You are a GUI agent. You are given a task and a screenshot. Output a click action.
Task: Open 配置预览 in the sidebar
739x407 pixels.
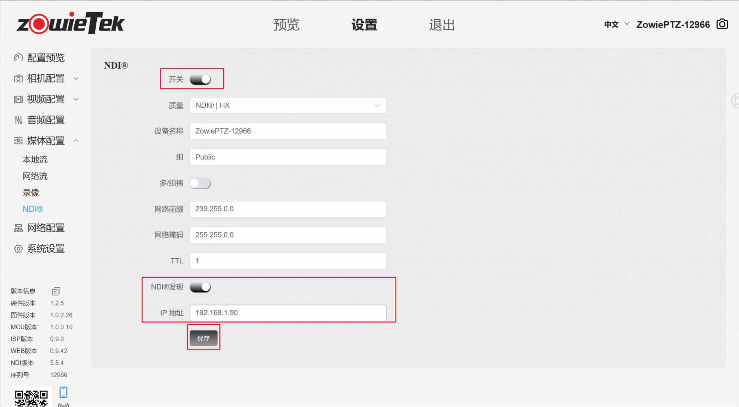(46, 58)
